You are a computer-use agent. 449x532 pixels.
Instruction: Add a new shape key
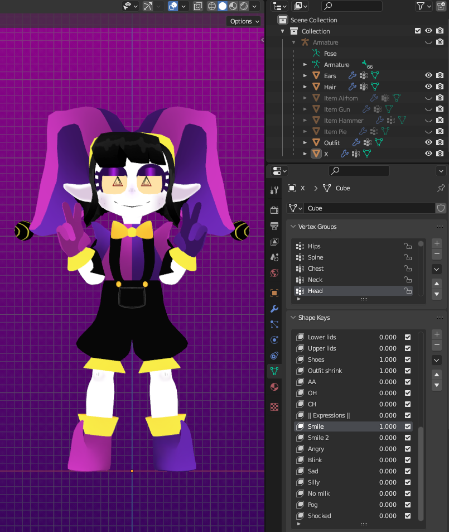click(x=437, y=334)
